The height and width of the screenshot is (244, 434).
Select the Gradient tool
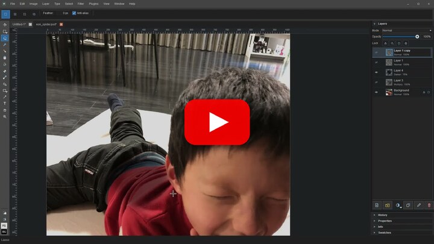pyautogui.click(x=5, y=78)
